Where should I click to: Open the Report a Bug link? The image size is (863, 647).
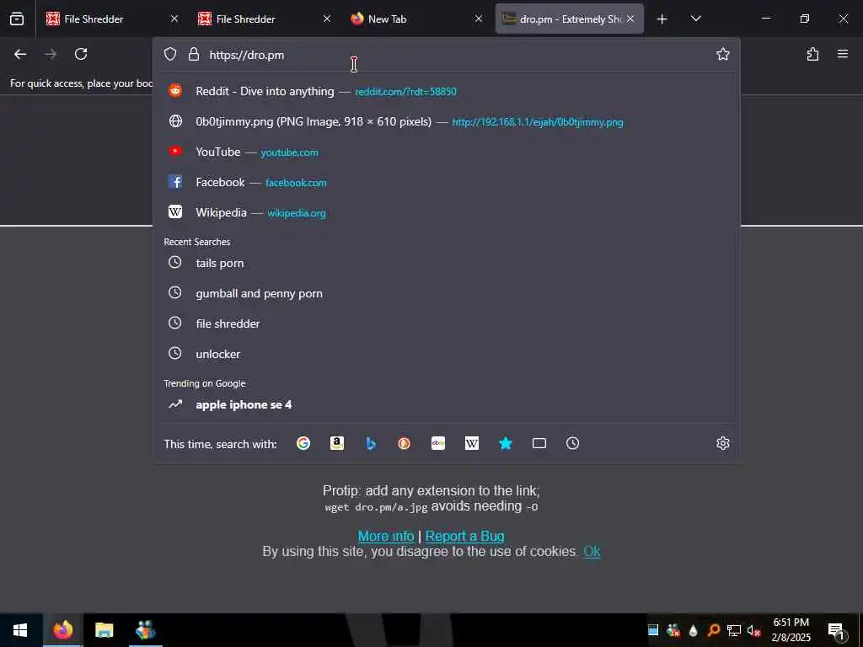tap(464, 536)
